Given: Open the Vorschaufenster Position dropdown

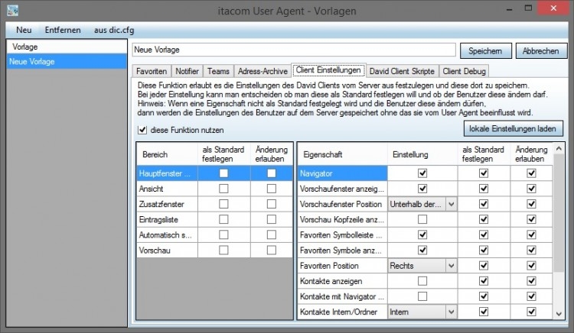Looking at the screenshot, I should point(422,204).
